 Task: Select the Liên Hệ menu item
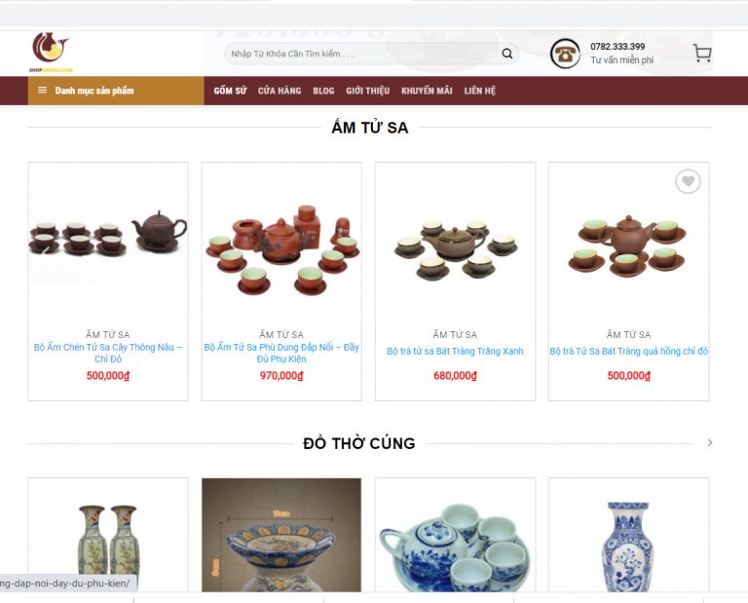point(480,91)
